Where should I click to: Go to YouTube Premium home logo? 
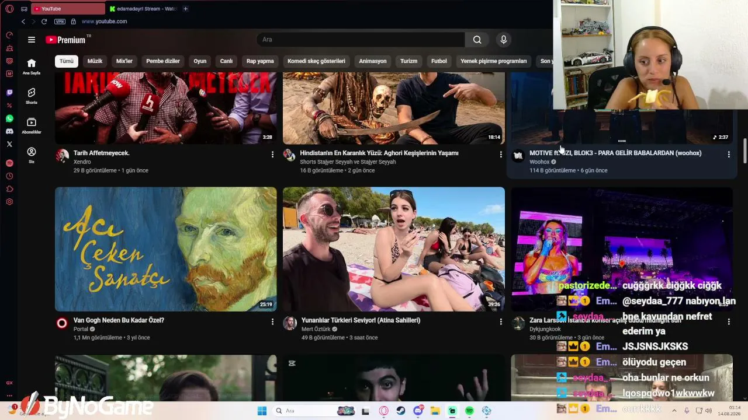pos(66,40)
